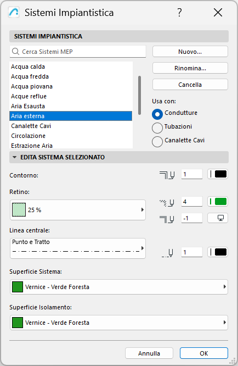
Task: Select Circolazione in the systems list
Action: point(71,136)
